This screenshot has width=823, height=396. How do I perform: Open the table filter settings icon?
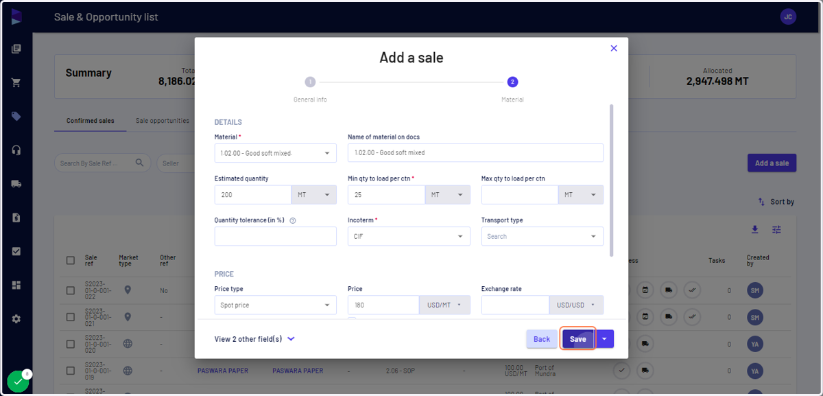point(776,229)
